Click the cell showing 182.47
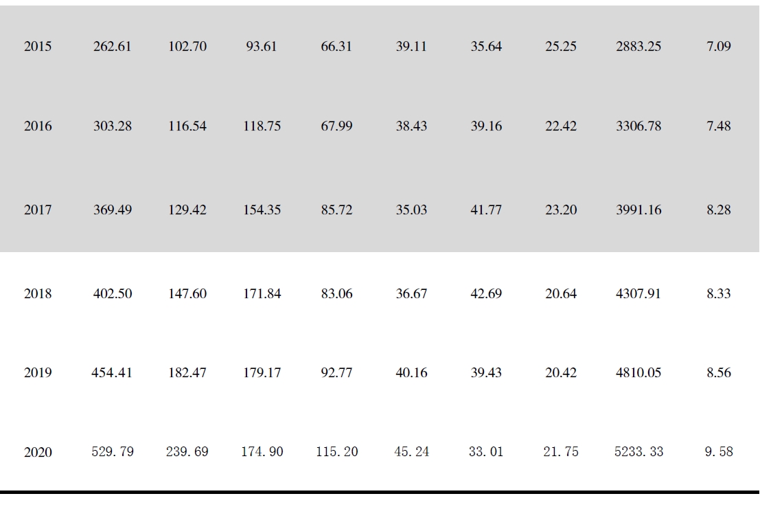 pyautogui.click(x=187, y=373)
